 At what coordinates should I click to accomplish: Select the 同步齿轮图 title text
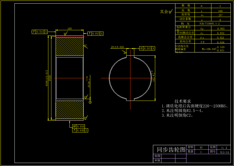pyautogui.click(x=171, y=150)
